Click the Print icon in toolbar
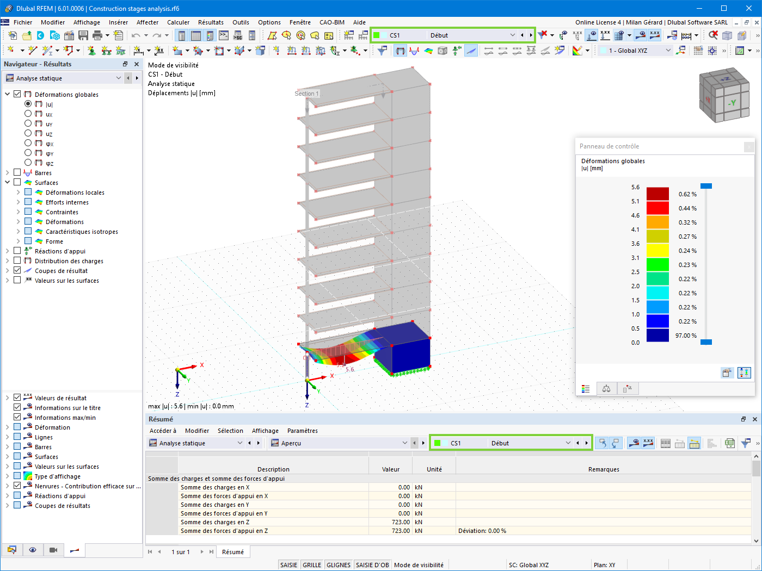Image resolution: width=762 pixels, height=571 pixels. coord(97,35)
